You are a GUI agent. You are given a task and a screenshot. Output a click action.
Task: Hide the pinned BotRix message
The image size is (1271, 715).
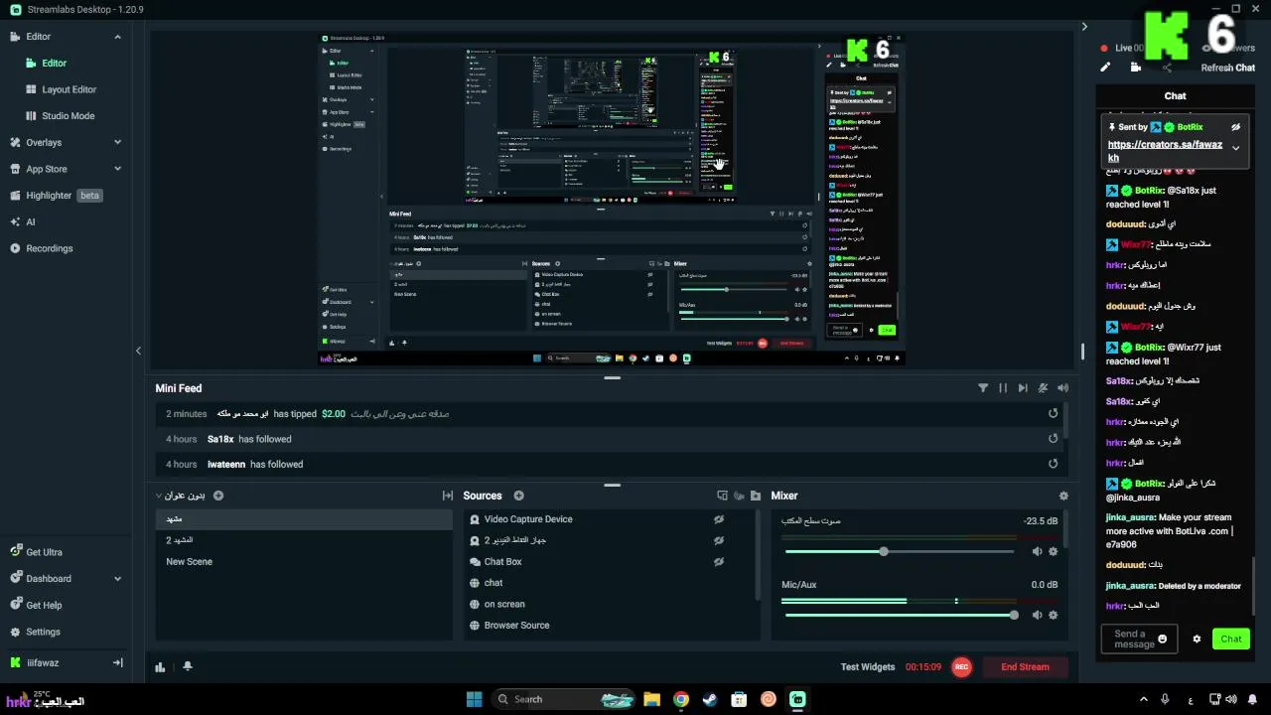click(x=1236, y=127)
